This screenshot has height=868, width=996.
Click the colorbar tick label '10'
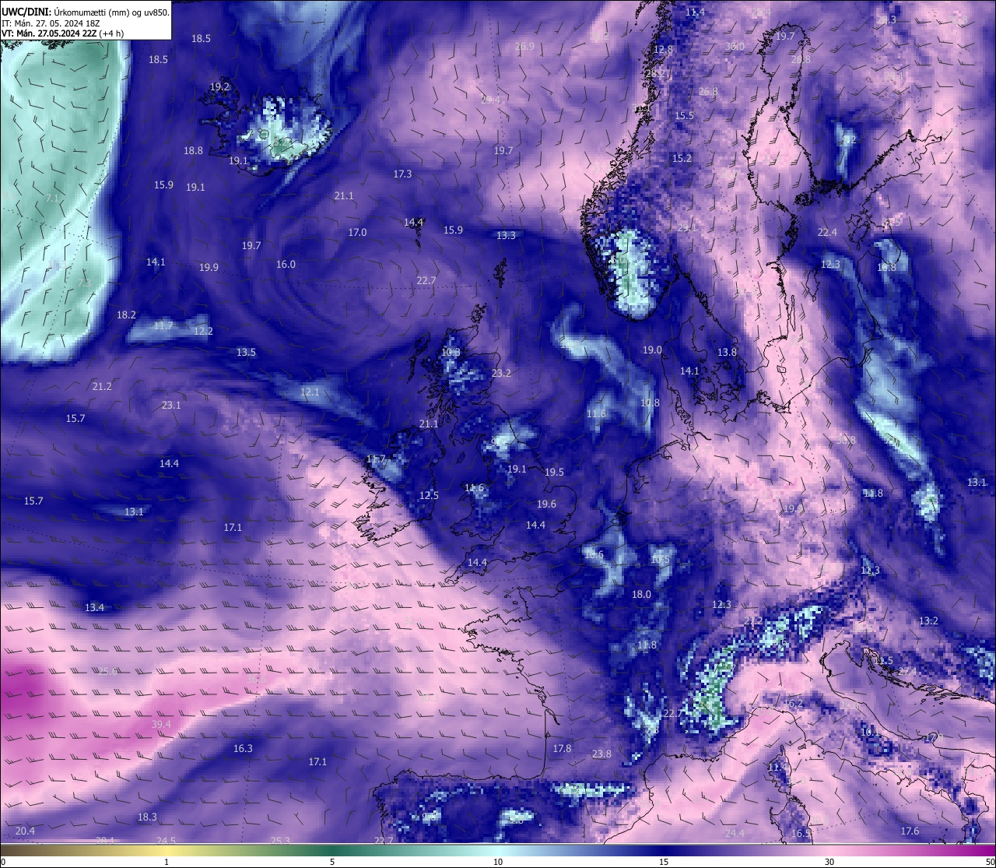coord(498,862)
